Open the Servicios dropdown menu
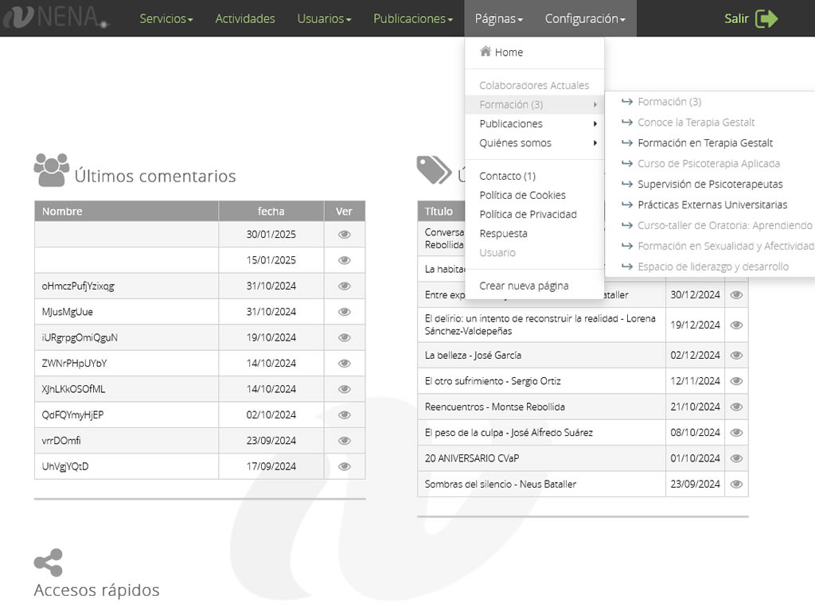The height and width of the screenshot is (611, 815). [166, 19]
